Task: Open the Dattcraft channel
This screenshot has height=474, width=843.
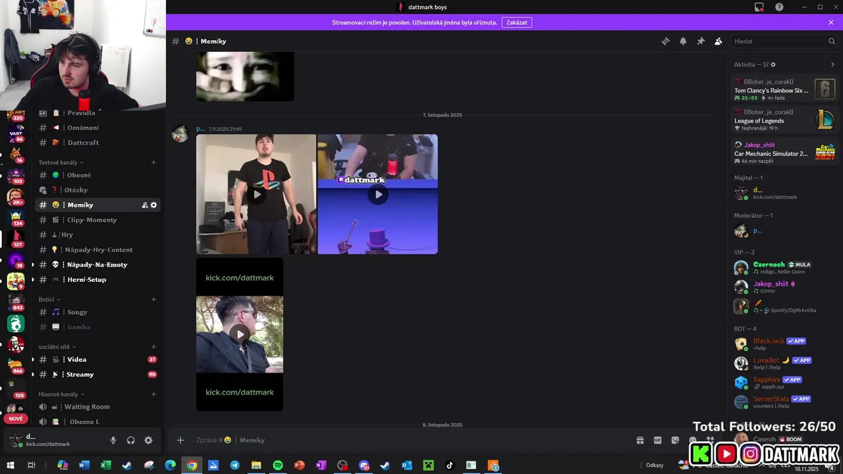Action: [x=97, y=142]
